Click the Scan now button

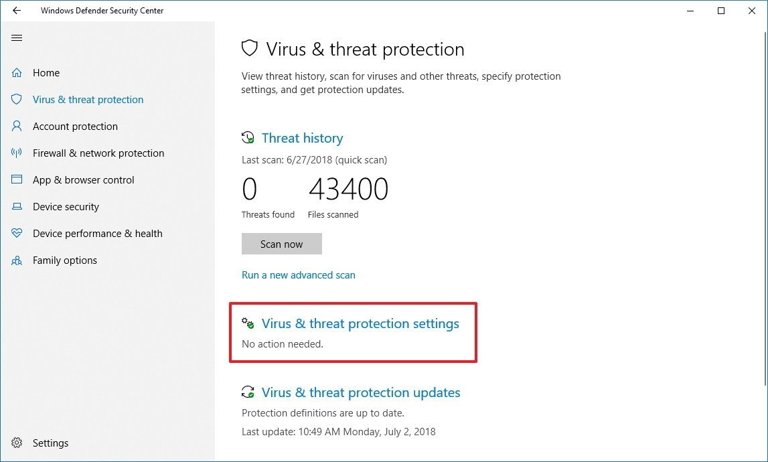282,244
